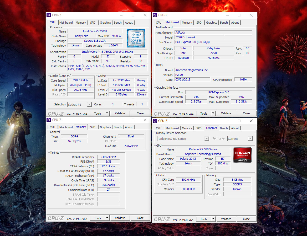The image size is (307, 236).
Task: Click the Current Link Speed value 2.5 GT/s
Action: click(196, 101)
